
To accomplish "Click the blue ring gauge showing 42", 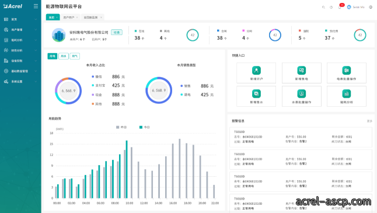I will point(275,35).
